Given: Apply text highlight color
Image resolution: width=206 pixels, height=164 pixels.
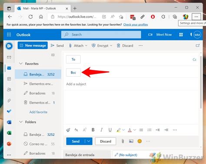Looking at the screenshot, I should pos(119,130).
